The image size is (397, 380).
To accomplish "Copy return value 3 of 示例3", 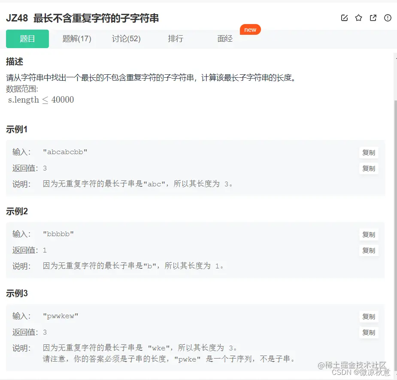I will 368,332.
